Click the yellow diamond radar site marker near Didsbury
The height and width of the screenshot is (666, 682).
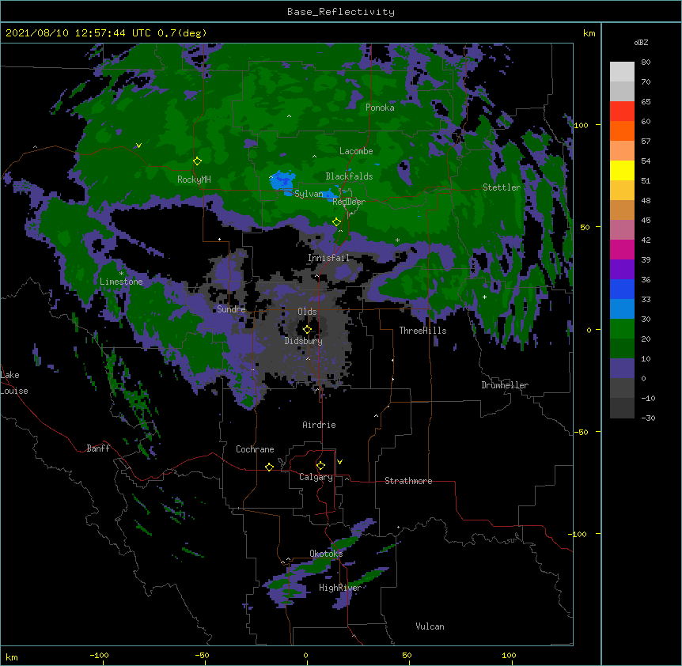coord(307,329)
